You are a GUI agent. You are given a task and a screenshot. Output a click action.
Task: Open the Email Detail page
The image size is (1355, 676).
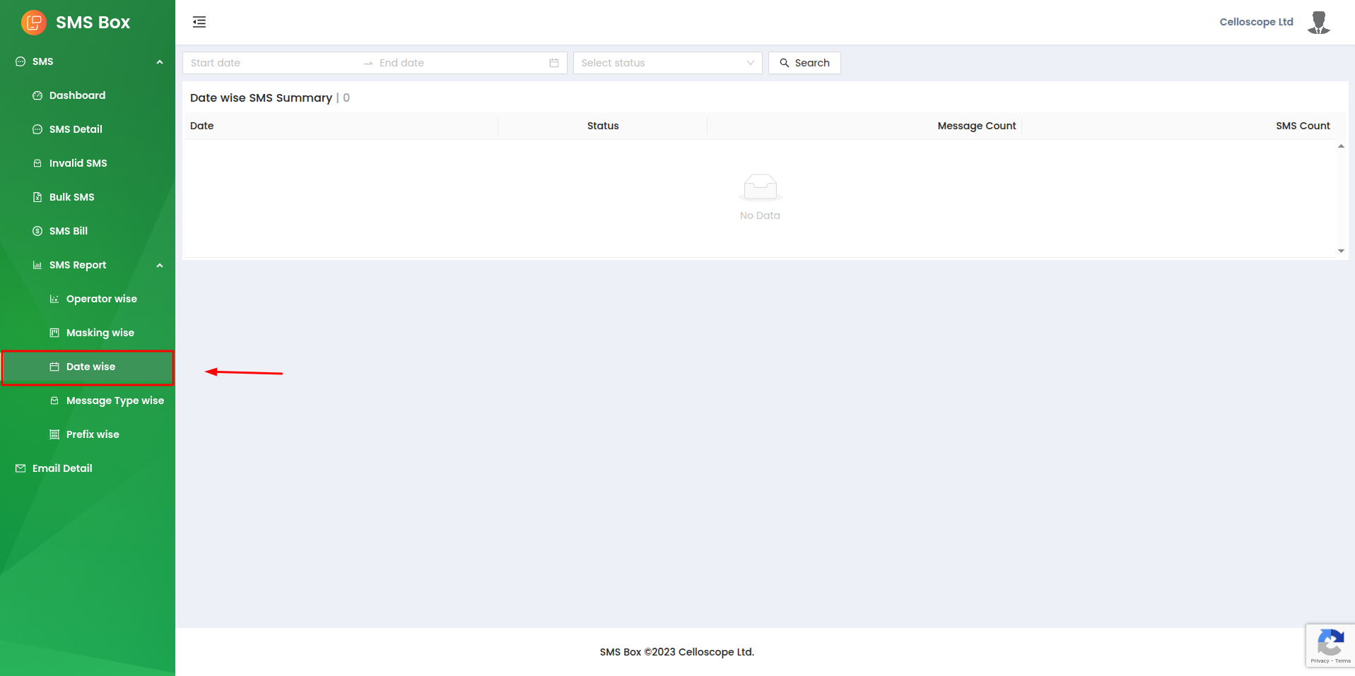tap(62, 468)
